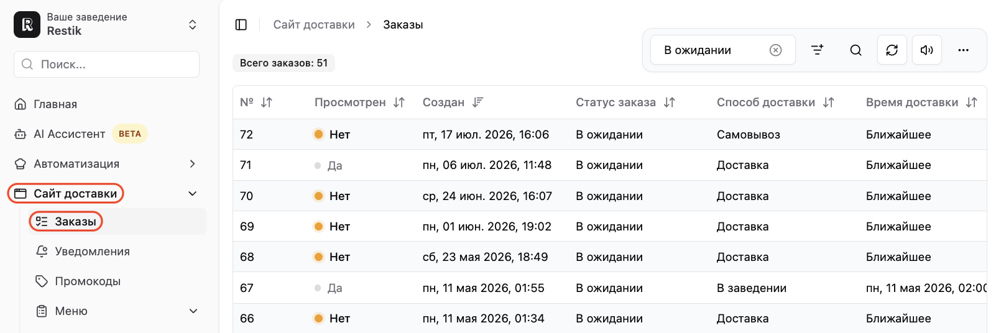996x333 pixels.
Task: Expand the 'Меню' submenu
Action: point(193,311)
